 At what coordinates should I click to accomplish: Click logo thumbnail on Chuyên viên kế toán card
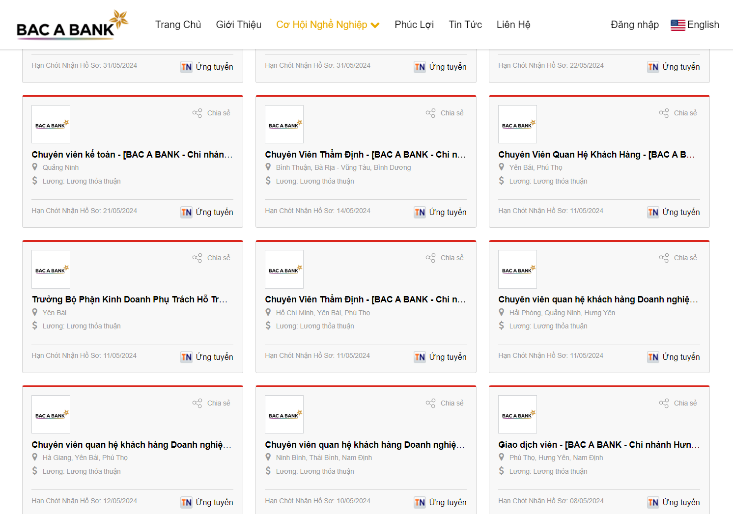pos(51,124)
